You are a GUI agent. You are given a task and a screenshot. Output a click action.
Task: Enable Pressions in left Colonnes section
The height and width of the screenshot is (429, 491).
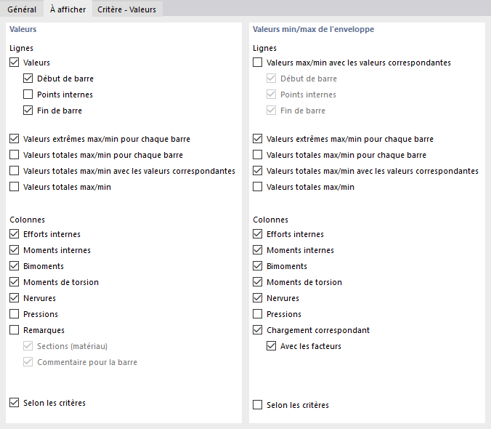[15, 314]
